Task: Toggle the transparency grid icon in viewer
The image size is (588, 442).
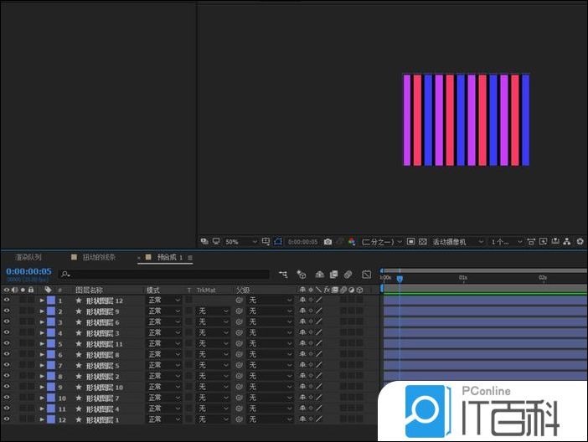Action: [423, 242]
